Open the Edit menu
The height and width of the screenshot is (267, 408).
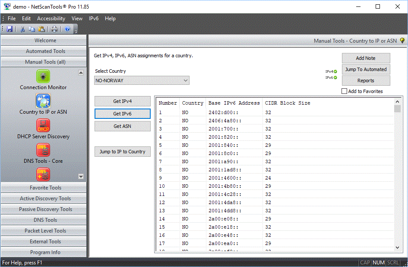tap(26, 19)
